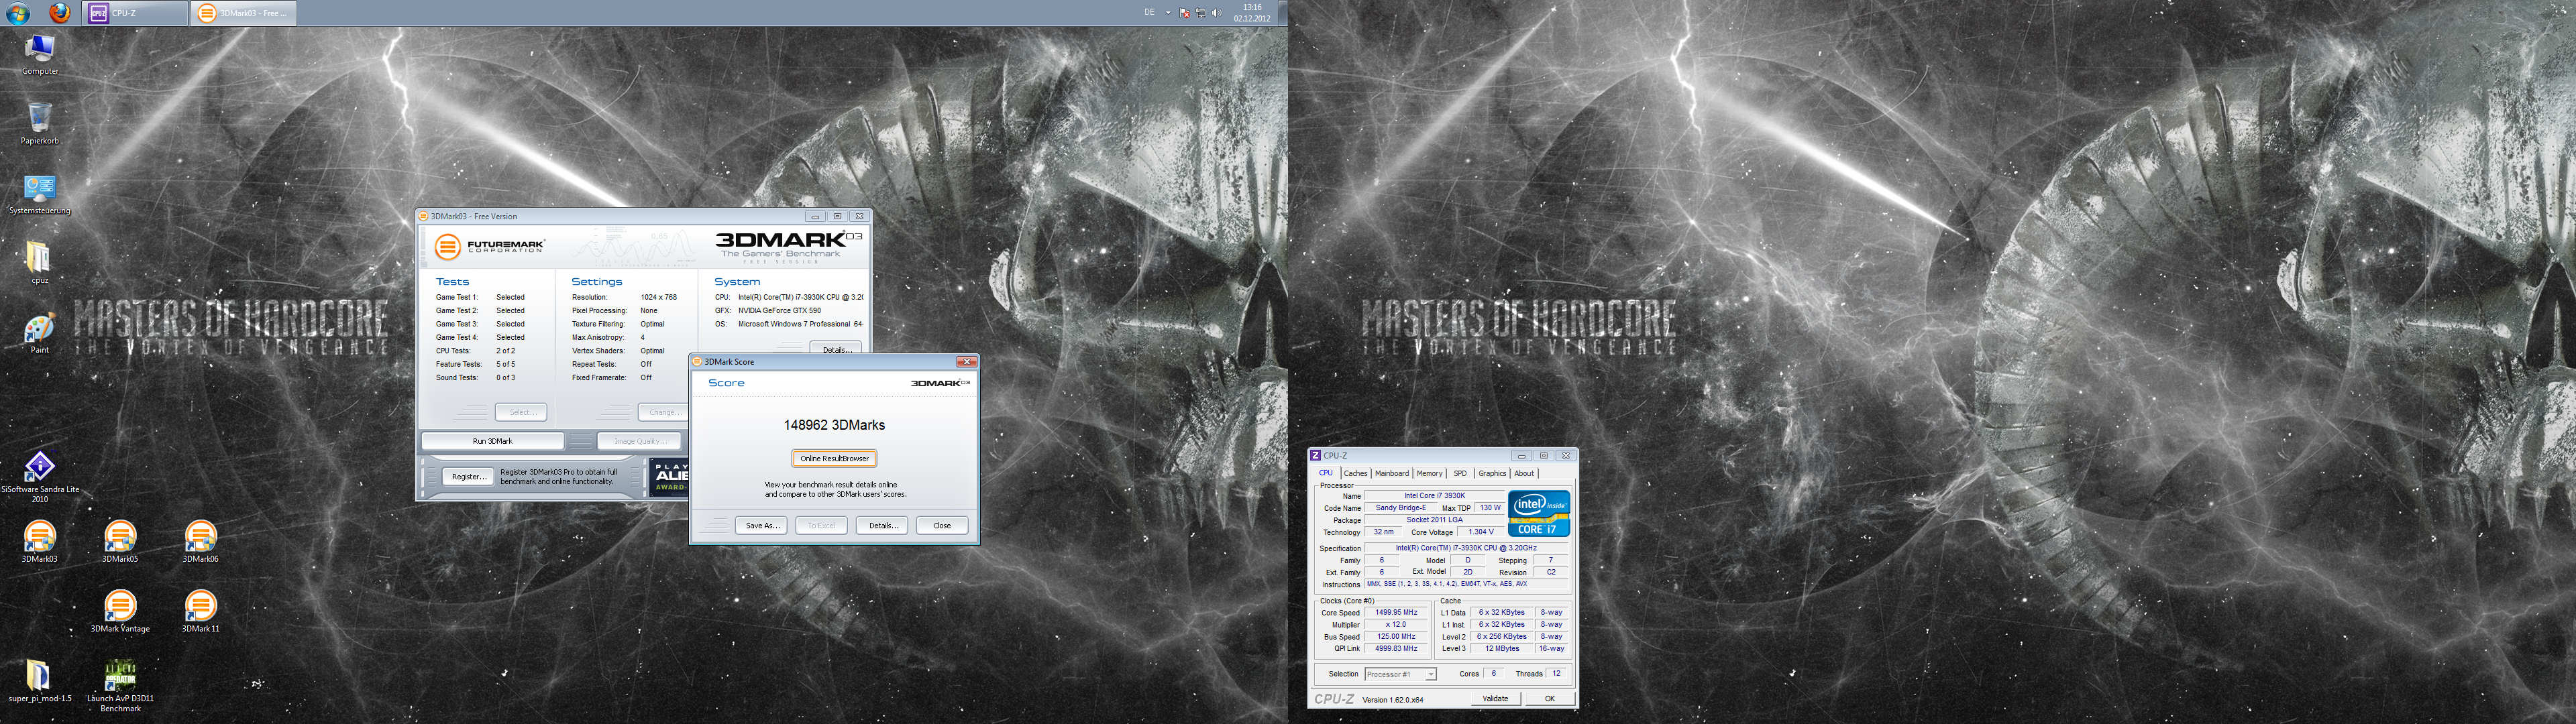Open the volume speaker tray icon
The height and width of the screenshot is (724, 2576).
tap(1217, 13)
